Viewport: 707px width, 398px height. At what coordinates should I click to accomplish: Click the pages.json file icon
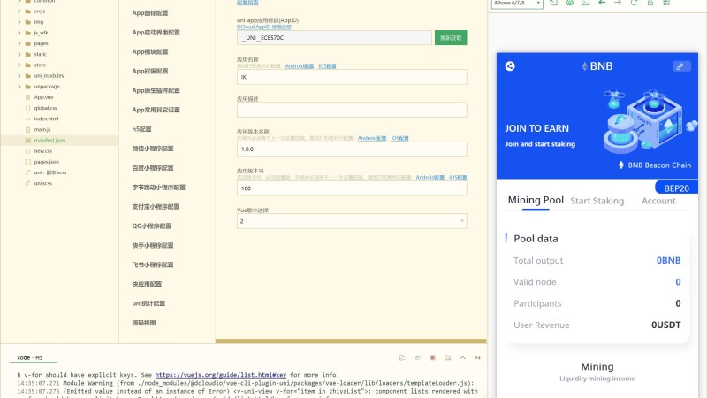(28, 162)
